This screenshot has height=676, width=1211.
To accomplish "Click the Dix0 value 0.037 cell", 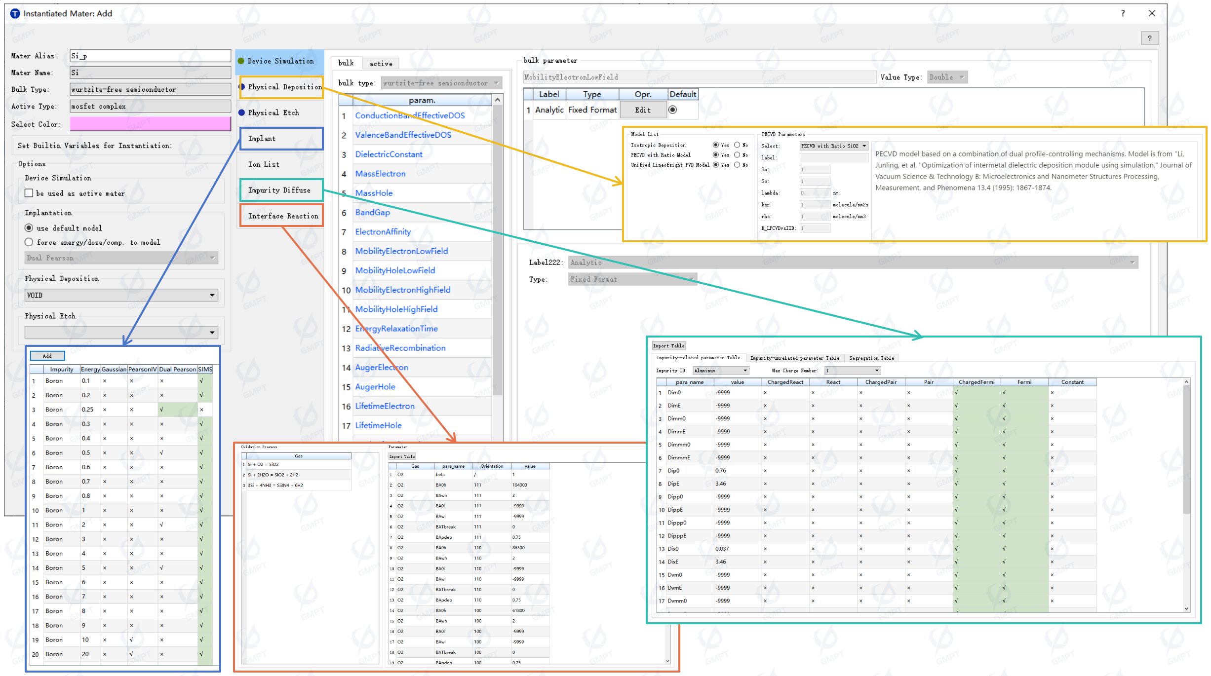I will pos(738,549).
